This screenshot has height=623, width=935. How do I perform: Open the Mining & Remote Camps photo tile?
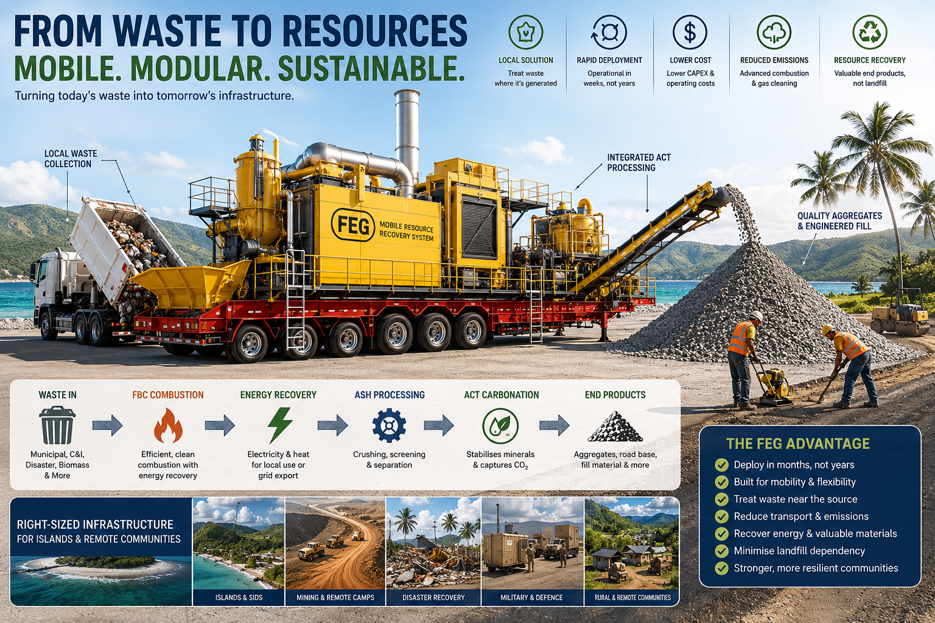click(335, 551)
